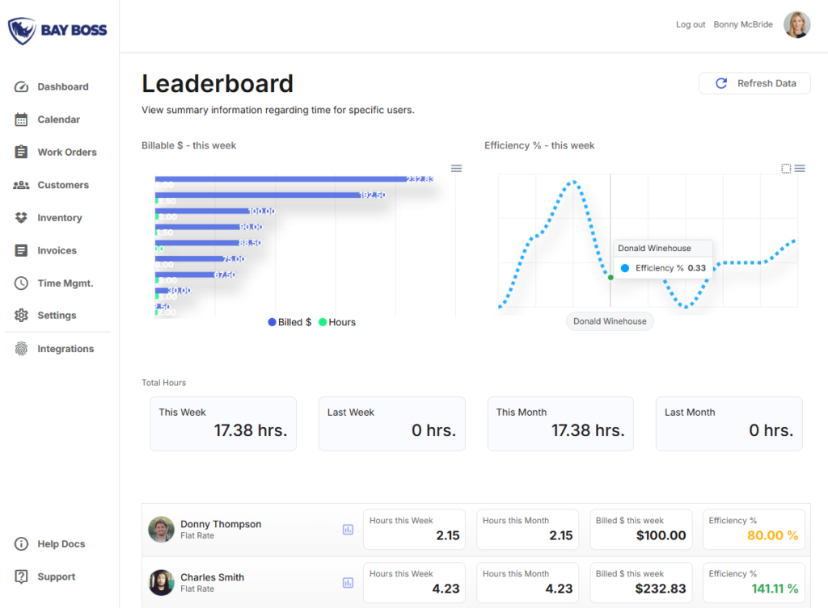Click the Donald Winehouse axis label pill

610,321
